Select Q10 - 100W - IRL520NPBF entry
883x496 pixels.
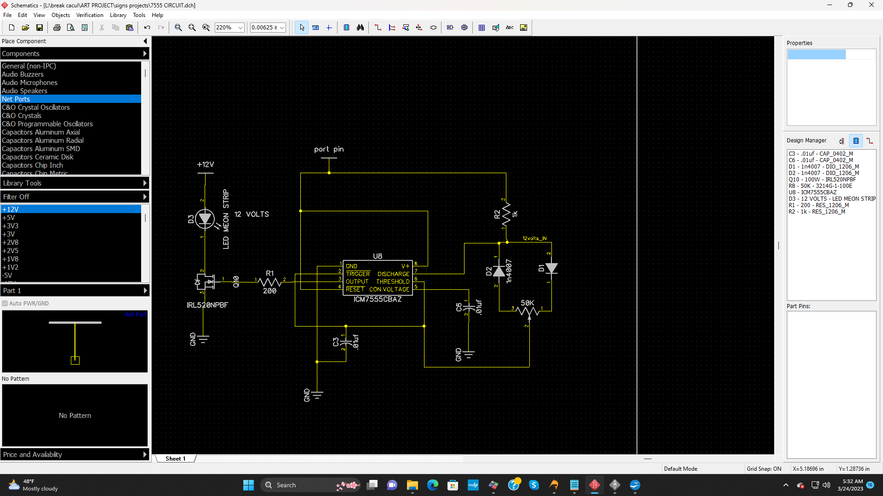click(x=822, y=180)
